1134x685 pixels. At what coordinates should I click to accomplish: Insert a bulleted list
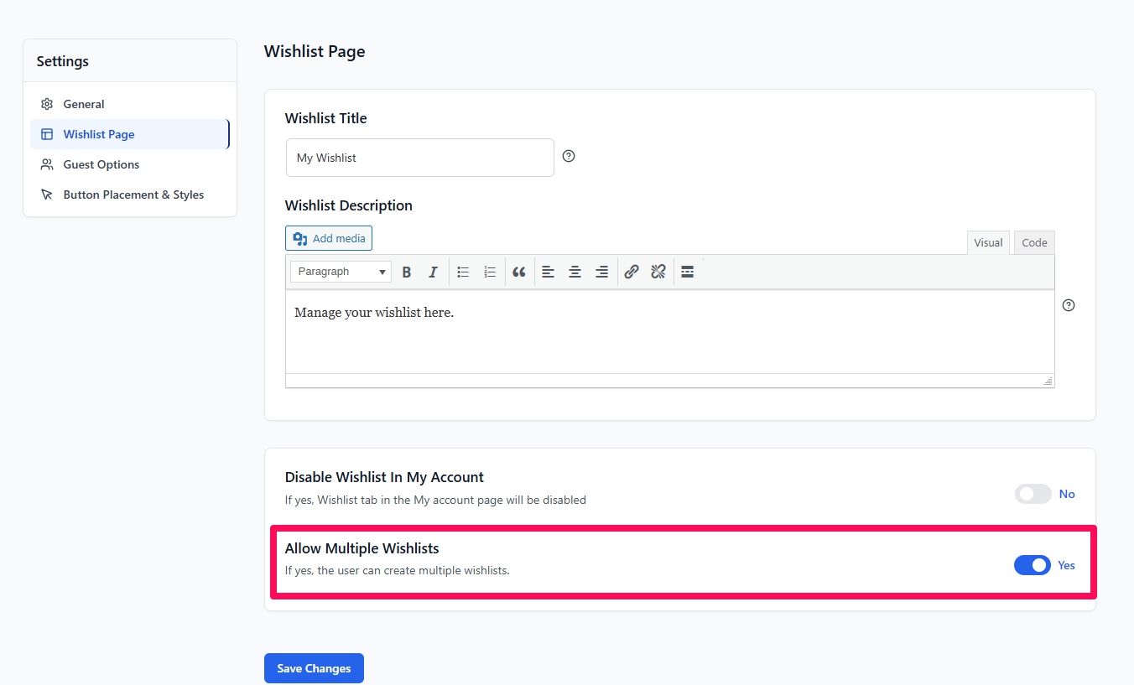463,272
